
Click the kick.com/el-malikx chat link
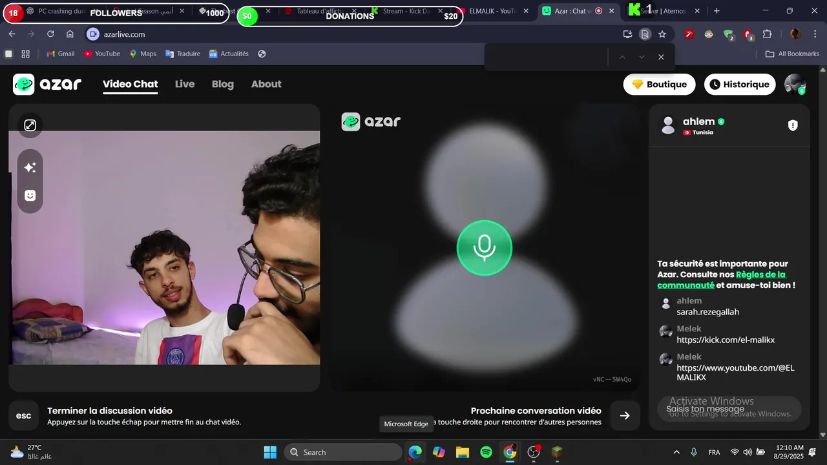(x=726, y=340)
